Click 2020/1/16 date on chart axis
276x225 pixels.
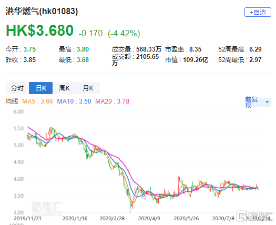(x=75, y=219)
